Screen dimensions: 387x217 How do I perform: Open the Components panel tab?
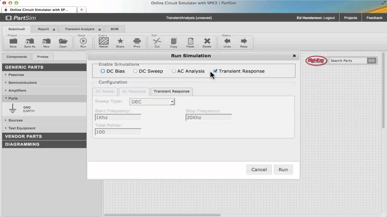tap(17, 57)
